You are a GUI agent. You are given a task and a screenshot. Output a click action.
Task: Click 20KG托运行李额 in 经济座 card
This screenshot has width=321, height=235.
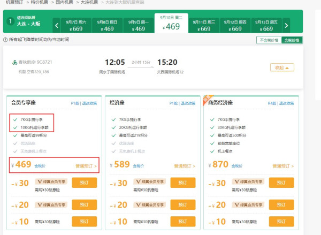tap(133, 127)
